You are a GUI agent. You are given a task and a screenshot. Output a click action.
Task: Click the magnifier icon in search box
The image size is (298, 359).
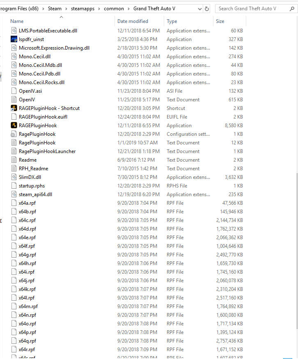[x=292, y=9]
